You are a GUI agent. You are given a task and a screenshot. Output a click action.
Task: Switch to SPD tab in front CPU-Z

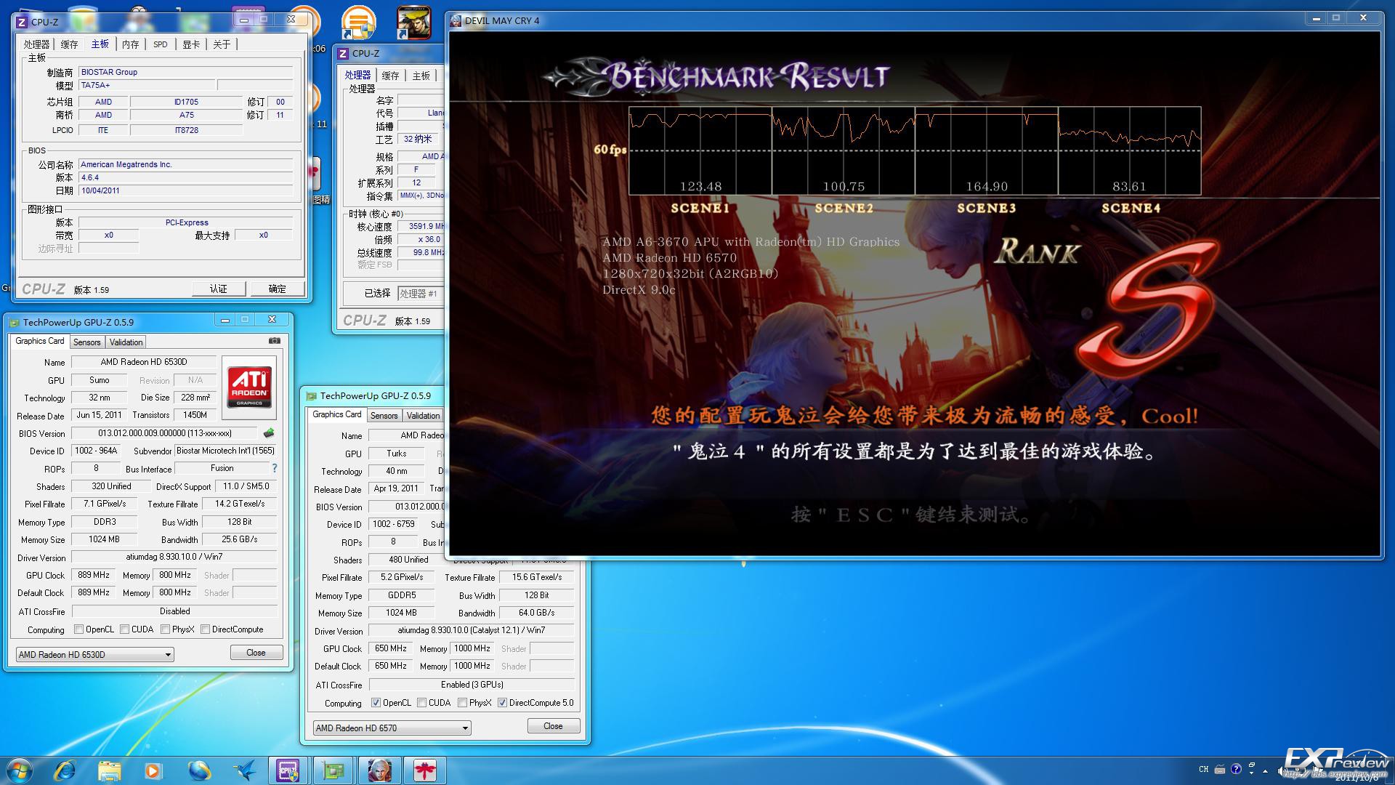coord(161,44)
